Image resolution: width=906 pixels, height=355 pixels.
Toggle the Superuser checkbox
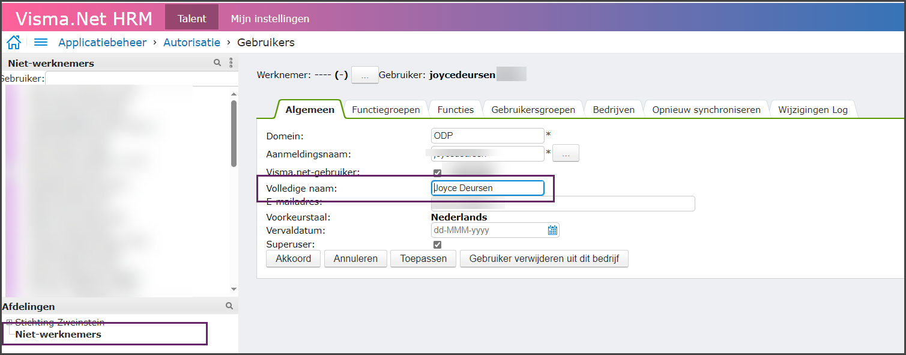437,244
